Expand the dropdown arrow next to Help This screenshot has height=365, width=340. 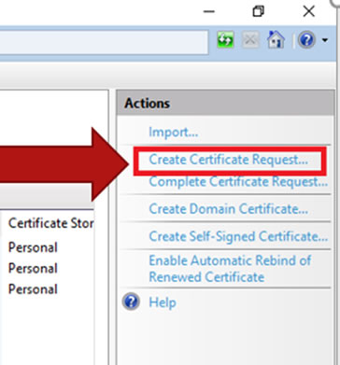[325, 40]
